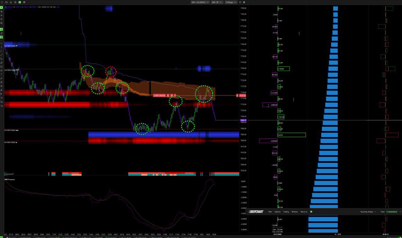This screenshot has height=238, width=402.
Task: Click the TP button on the order line
Action: click(x=172, y=96)
